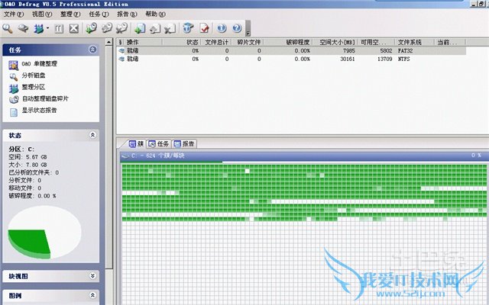Click the green slice of the disk pie chart
The image size is (489, 305).
pos(29,241)
